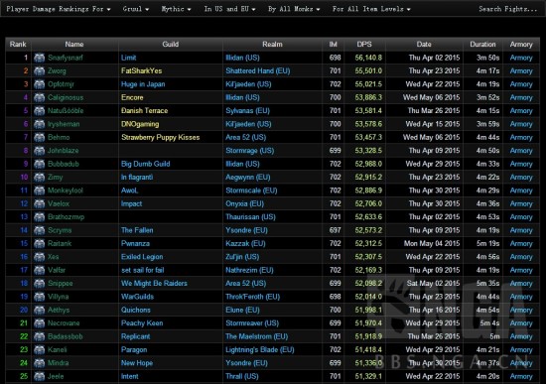Click monk class icon beside Caliginosus
This screenshot has height=384, width=546.
40,97
